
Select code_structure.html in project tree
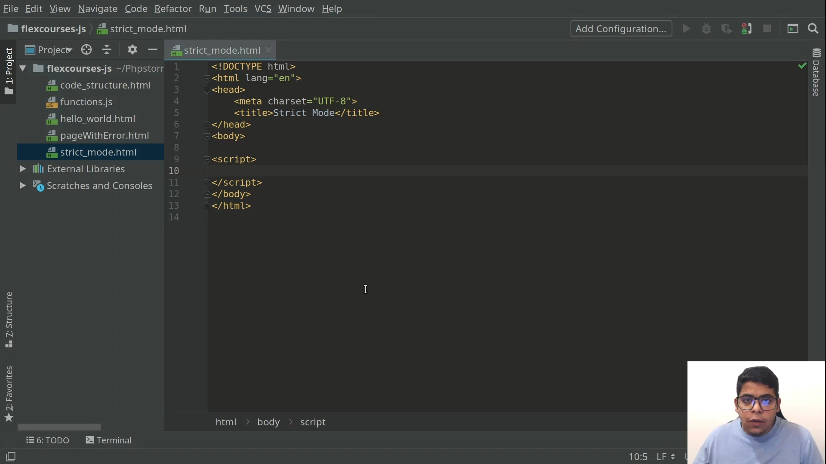point(105,85)
